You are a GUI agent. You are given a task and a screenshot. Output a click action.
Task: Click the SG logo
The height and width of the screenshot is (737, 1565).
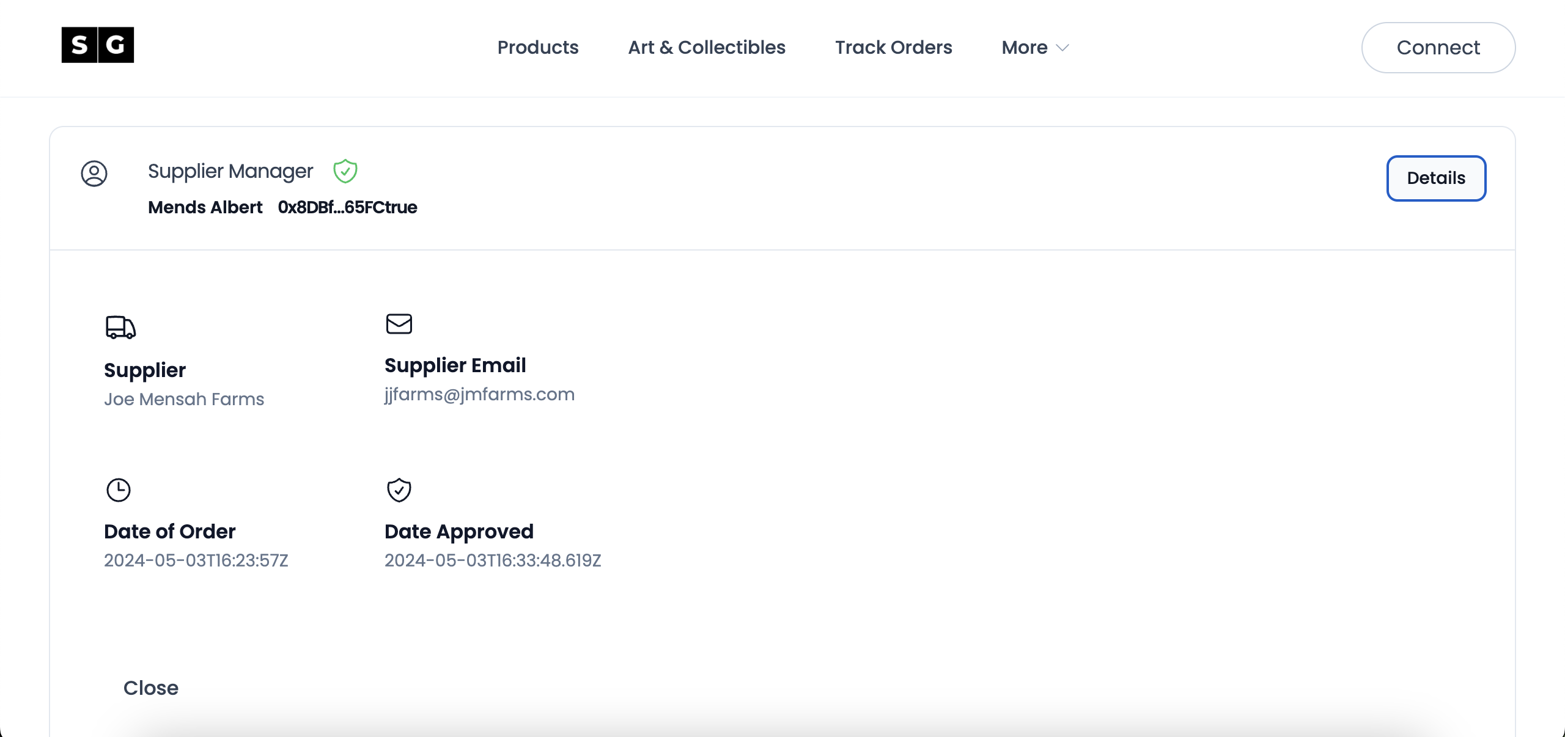pos(98,45)
